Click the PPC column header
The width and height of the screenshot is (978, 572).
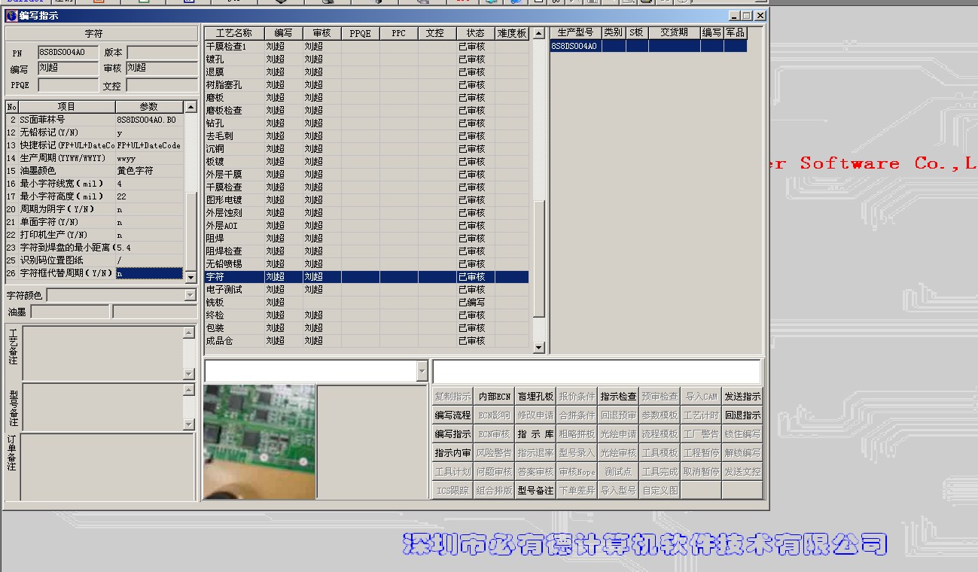click(398, 33)
